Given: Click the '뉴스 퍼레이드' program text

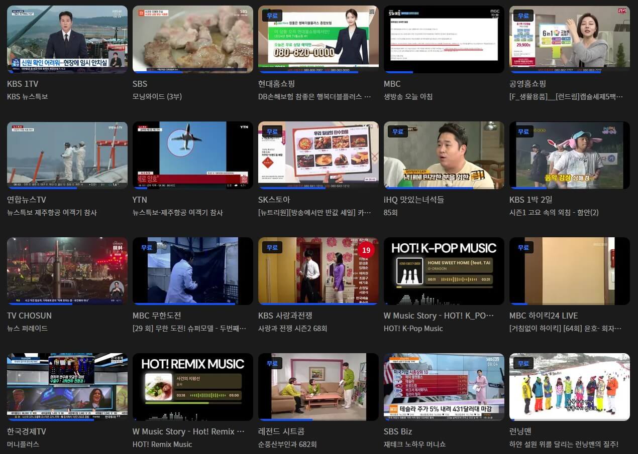Looking at the screenshot, I should coord(28,328).
